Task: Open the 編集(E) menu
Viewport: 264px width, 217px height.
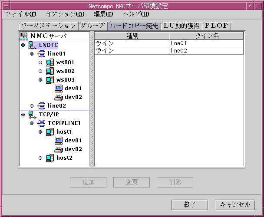Action: tap(103, 14)
